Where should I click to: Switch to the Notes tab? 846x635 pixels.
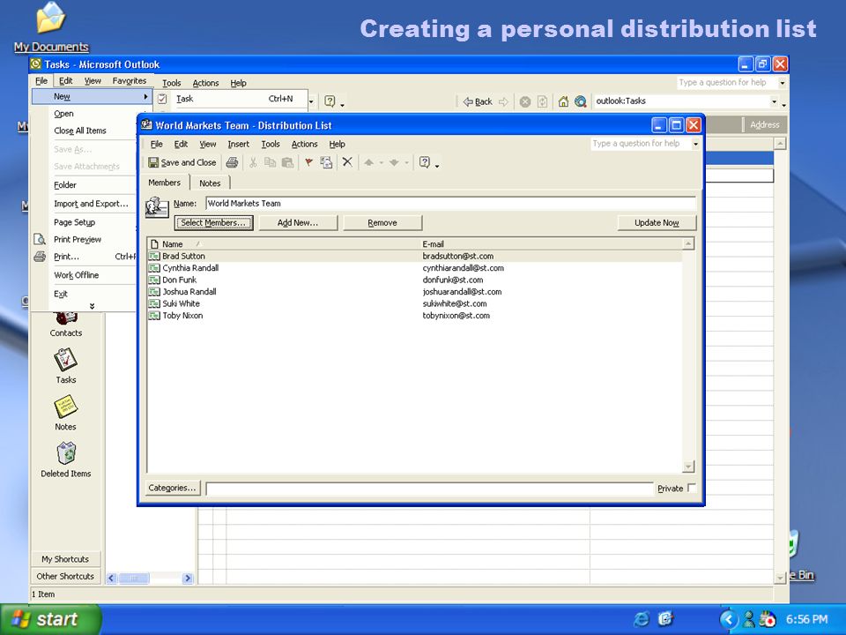coord(210,183)
